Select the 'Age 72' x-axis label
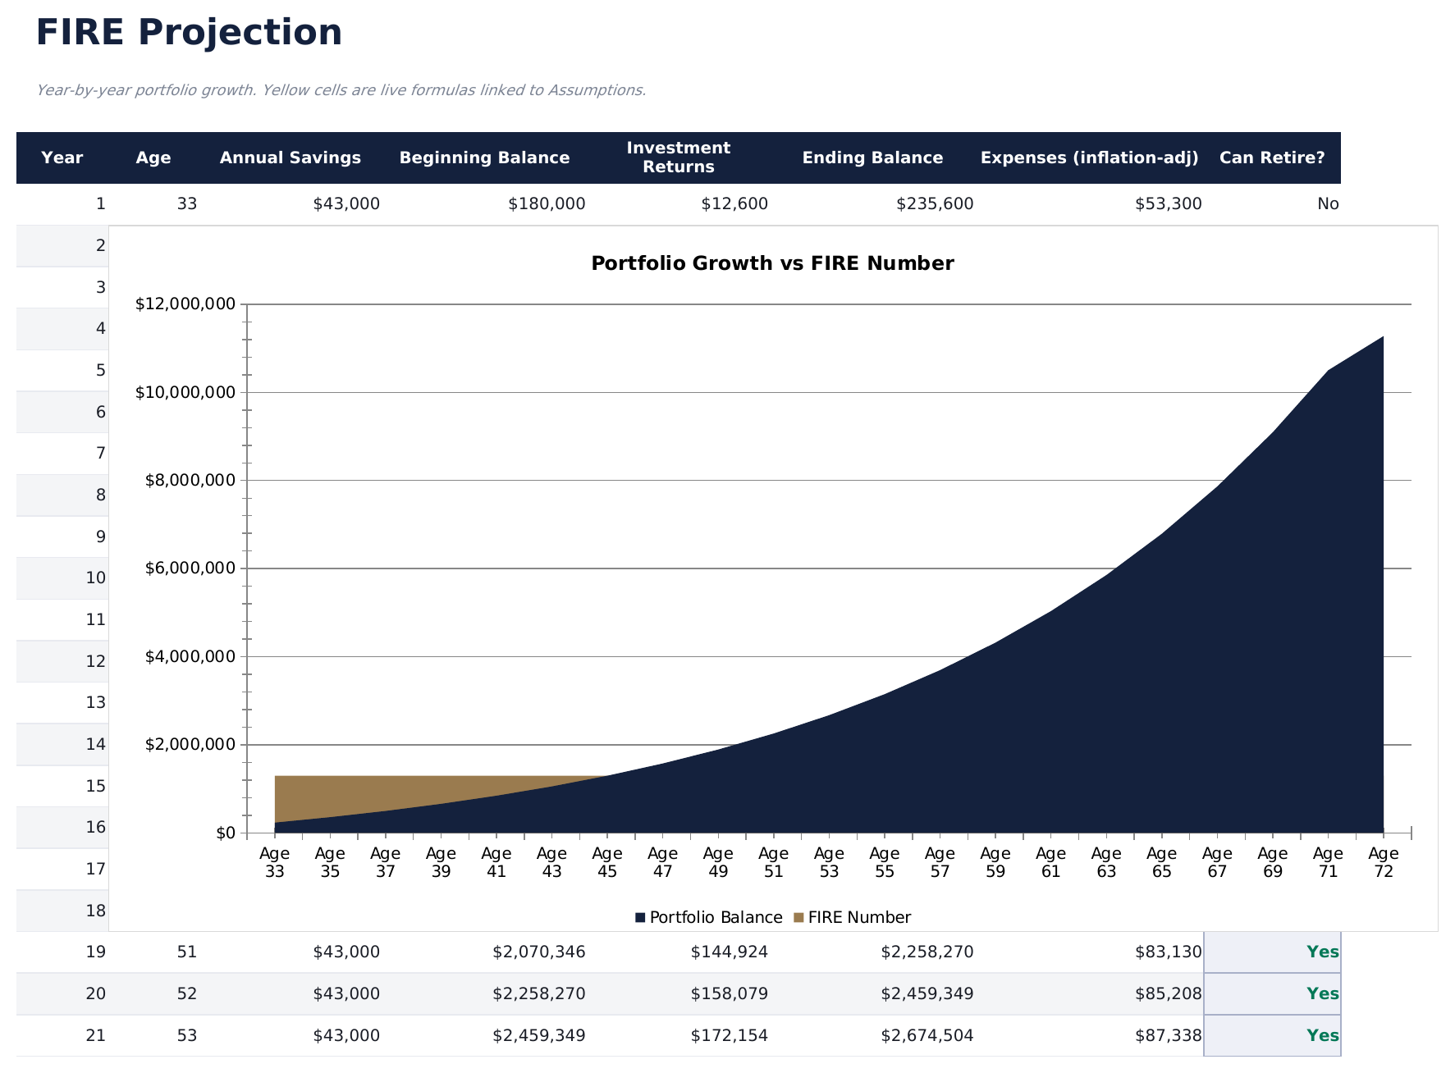The image size is (1455, 1073). pos(1383,863)
